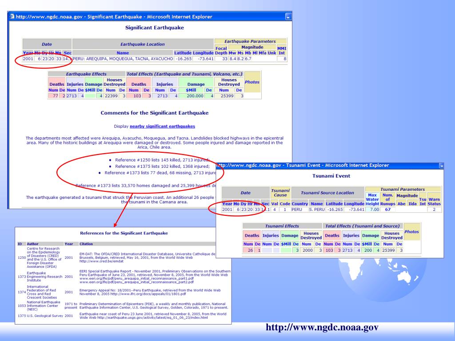Click the http://www.ngdc.noaa.gov URL at slide bottom
This screenshot has width=455, height=341.
coord(322,327)
